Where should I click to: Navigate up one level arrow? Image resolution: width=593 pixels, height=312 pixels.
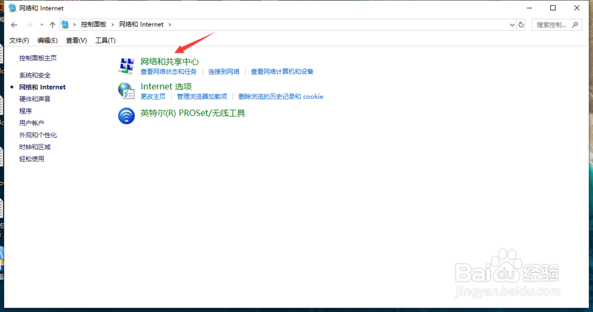(52, 25)
